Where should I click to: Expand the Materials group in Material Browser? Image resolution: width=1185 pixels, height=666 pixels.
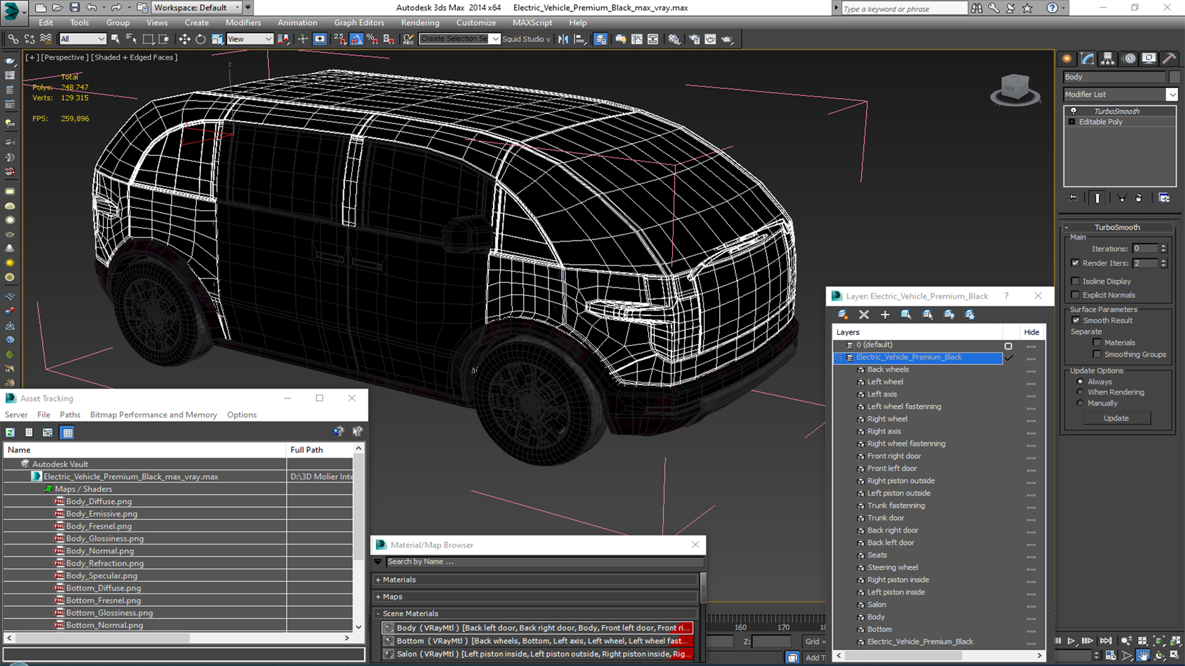coord(378,580)
